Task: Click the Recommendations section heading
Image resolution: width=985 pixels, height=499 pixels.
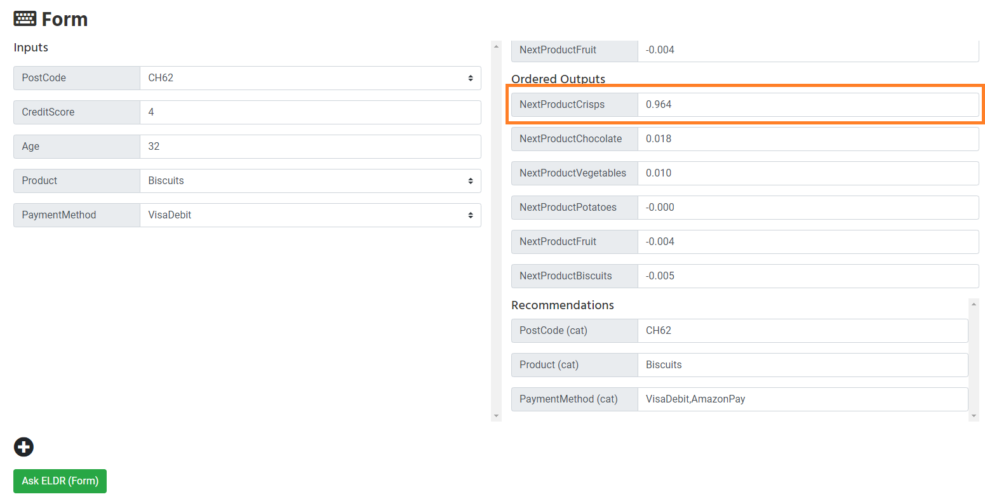Action: [563, 305]
